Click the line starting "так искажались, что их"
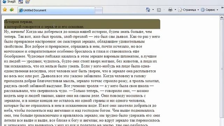Screen dimensions: 224x126 click(77, 66)
